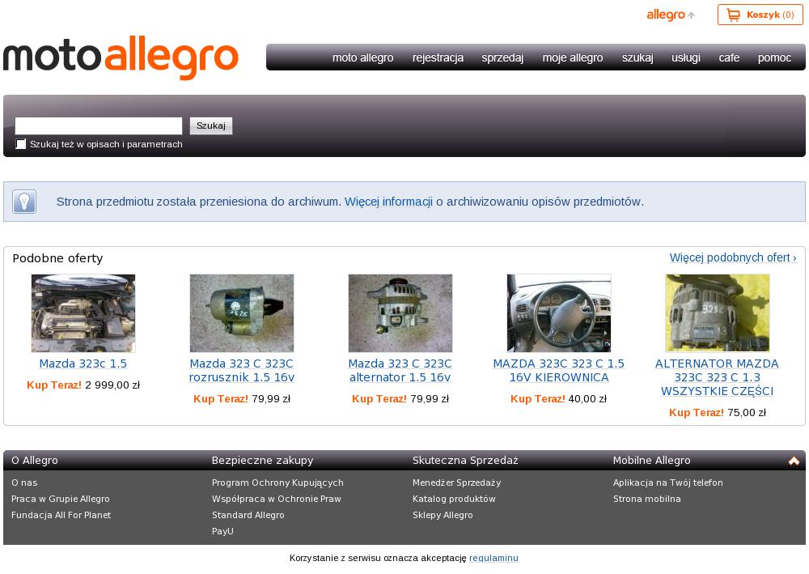Image resolution: width=809 pixels, height=574 pixels.
Task: Open the Mazda alternator 1.5 16v thumbnail
Action: click(x=400, y=313)
